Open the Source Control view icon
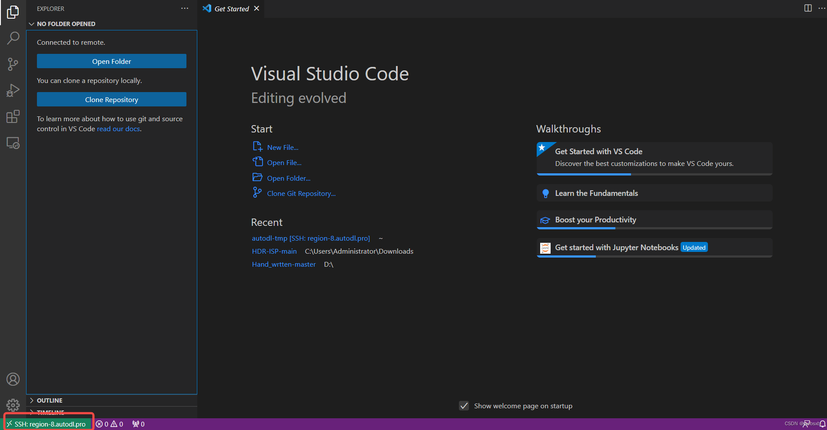The height and width of the screenshot is (430, 827). click(x=13, y=64)
